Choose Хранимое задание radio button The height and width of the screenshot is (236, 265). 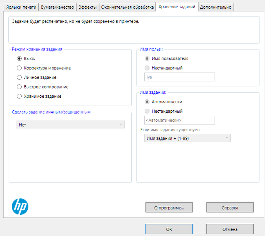click(19, 96)
